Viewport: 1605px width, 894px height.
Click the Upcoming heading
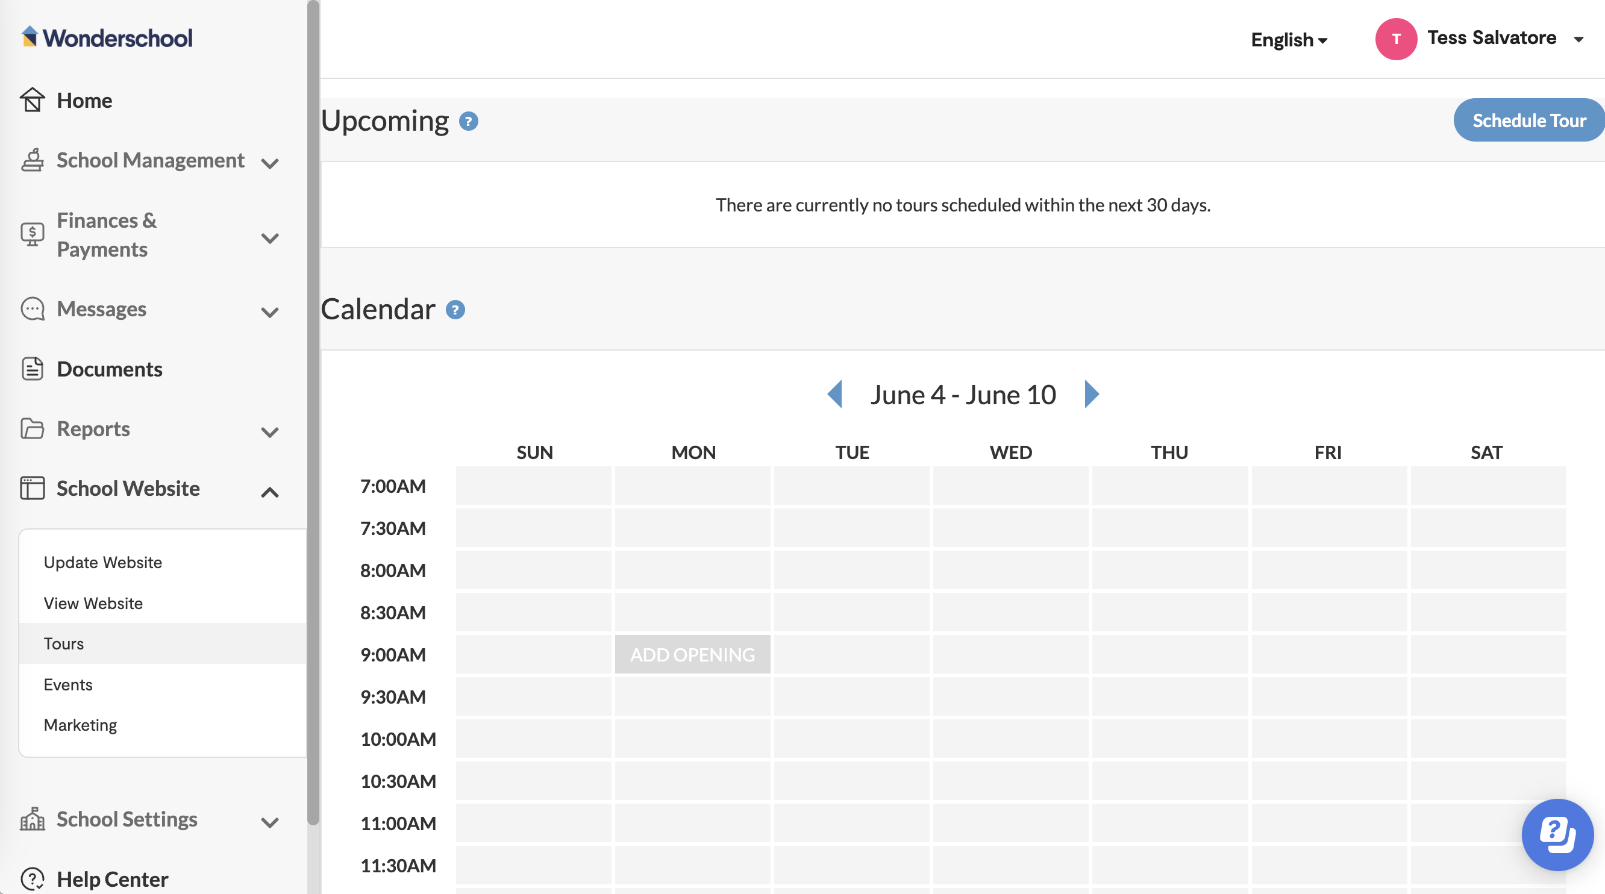pos(384,121)
